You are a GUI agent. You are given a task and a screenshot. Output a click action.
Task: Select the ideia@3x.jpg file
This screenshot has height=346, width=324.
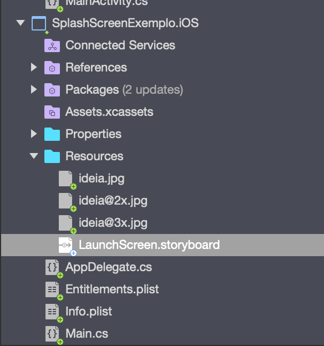113,223
